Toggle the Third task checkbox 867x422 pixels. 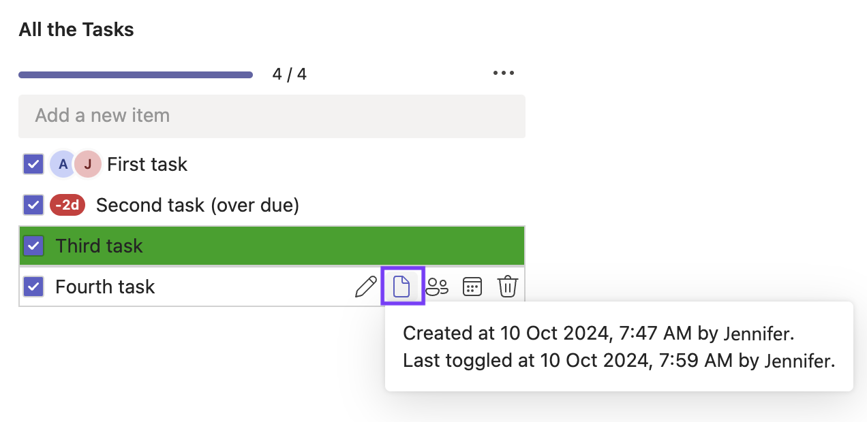pos(33,246)
